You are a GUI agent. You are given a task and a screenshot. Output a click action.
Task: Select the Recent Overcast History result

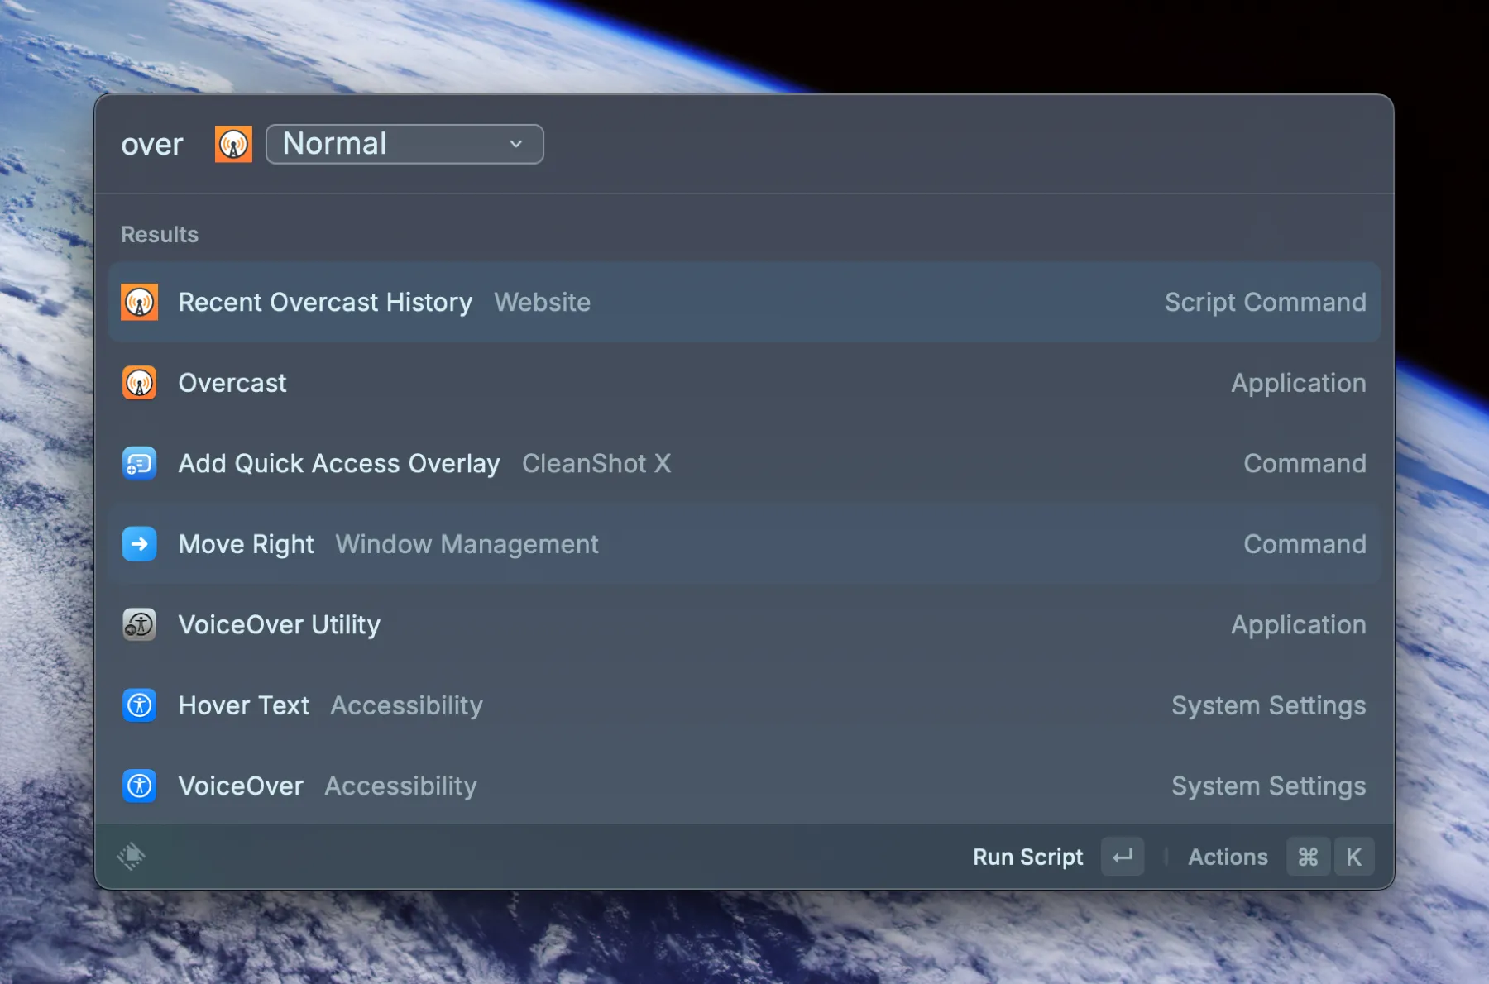coord(325,302)
